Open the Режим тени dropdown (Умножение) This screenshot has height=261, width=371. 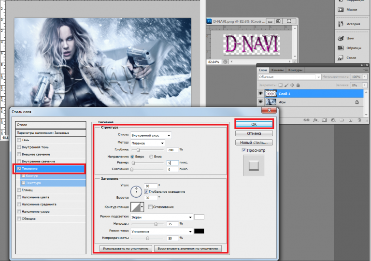tap(162, 232)
